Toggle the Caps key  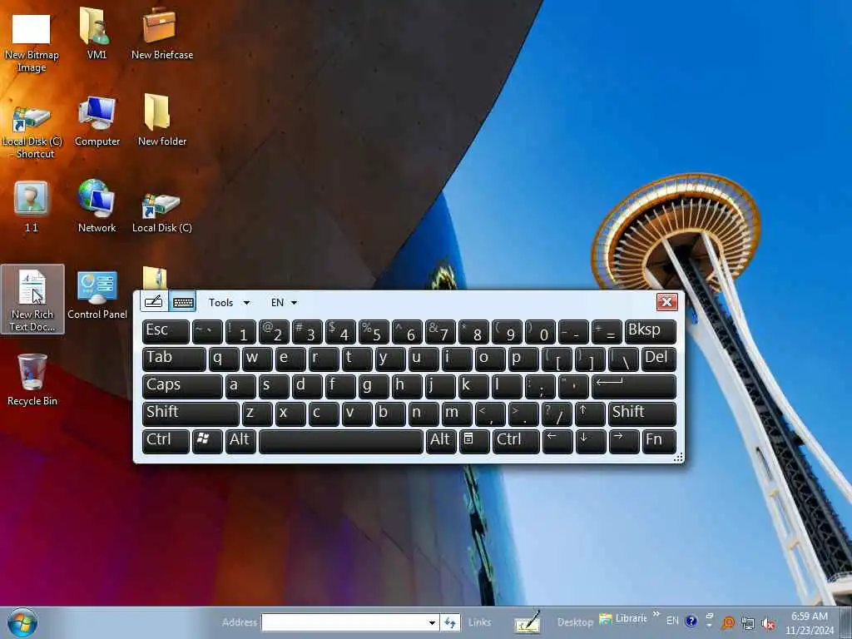pyautogui.click(x=182, y=386)
